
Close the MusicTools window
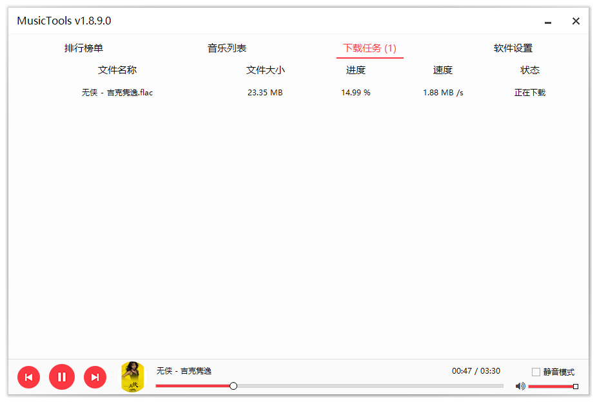576,21
